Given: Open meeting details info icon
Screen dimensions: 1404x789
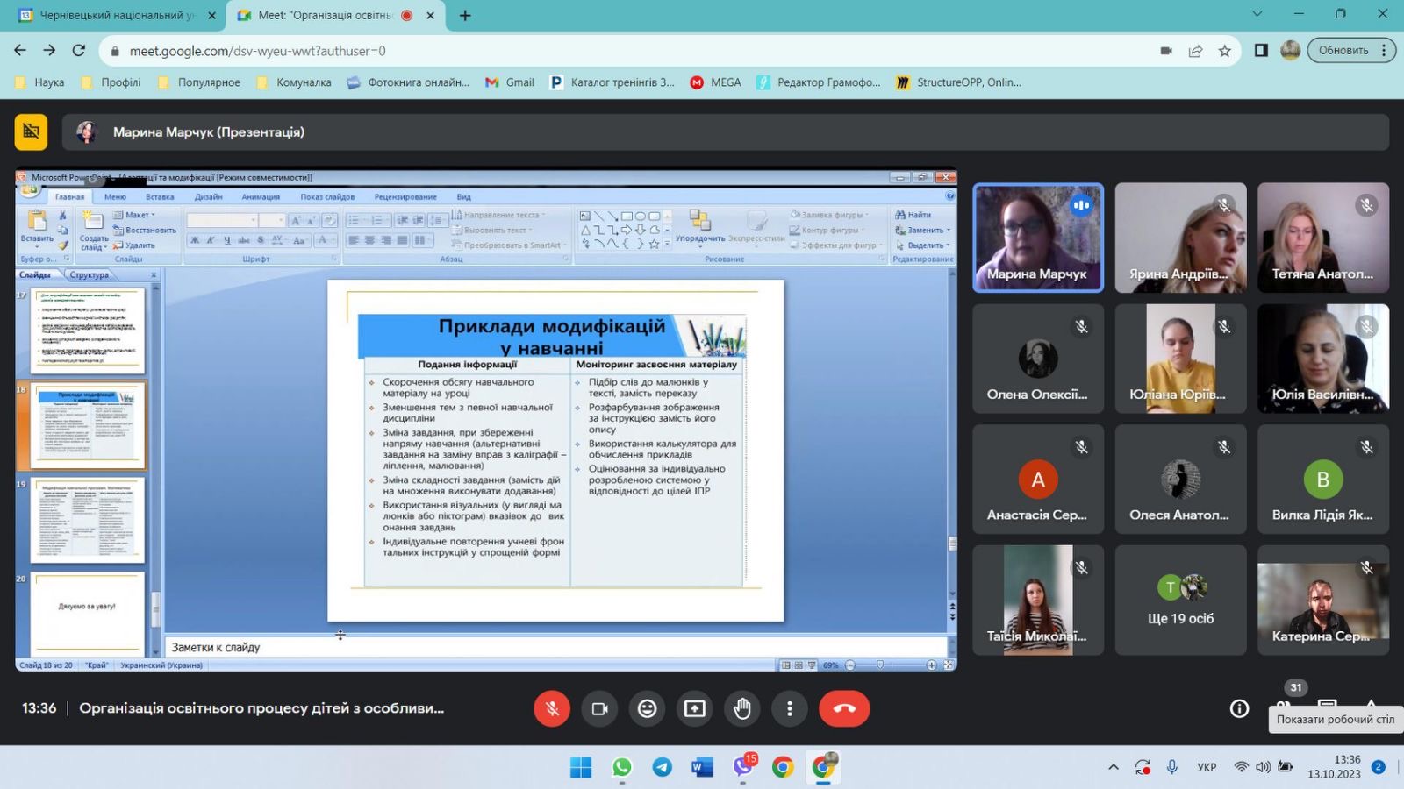Looking at the screenshot, I should pos(1239,708).
